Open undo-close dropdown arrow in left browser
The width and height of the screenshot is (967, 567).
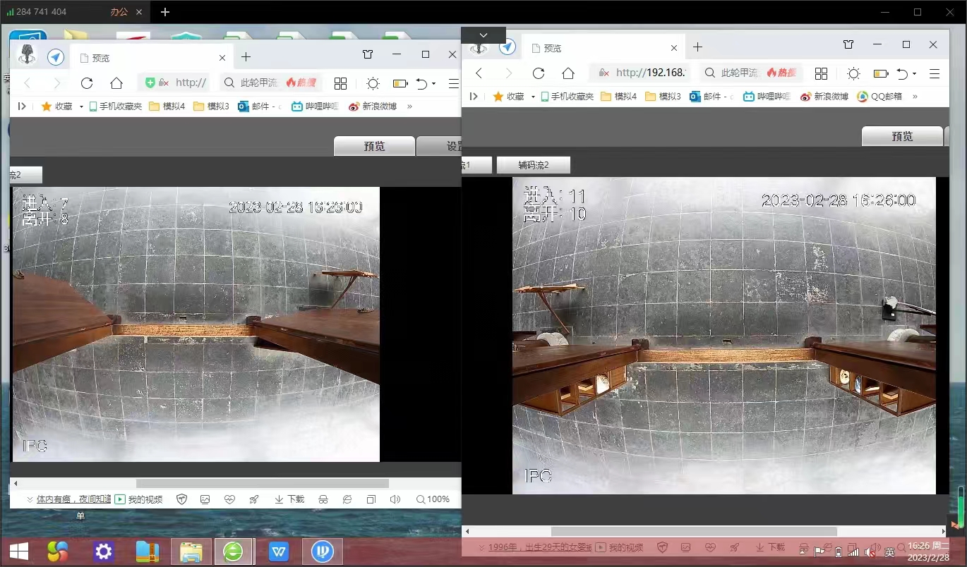(433, 83)
